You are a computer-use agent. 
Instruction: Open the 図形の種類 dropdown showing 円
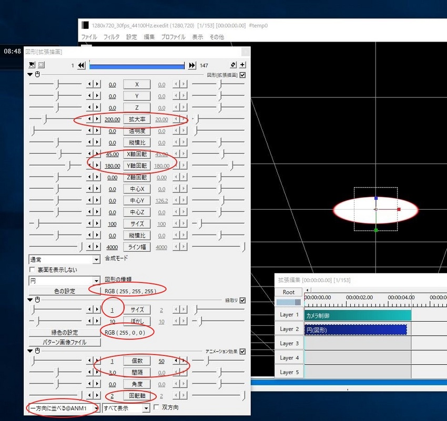tap(65, 281)
